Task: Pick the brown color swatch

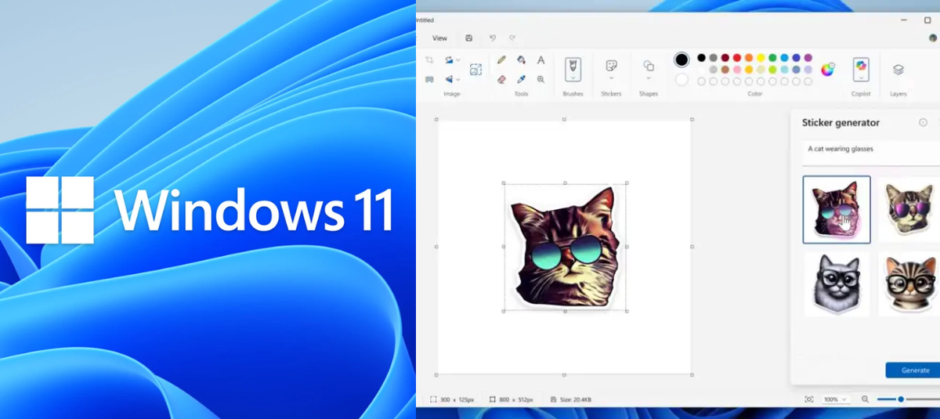Action: click(x=725, y=69)
